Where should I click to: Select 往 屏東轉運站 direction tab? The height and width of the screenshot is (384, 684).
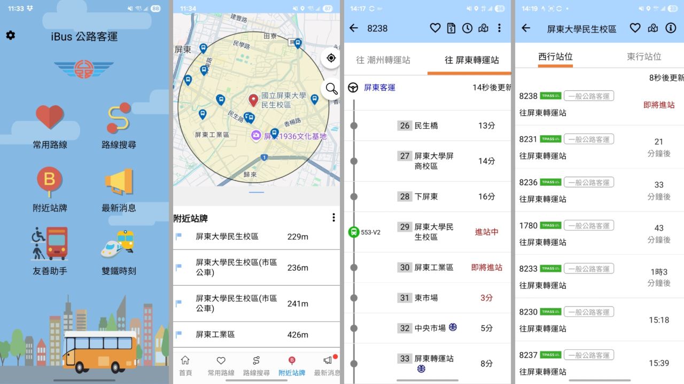point(471,60)
